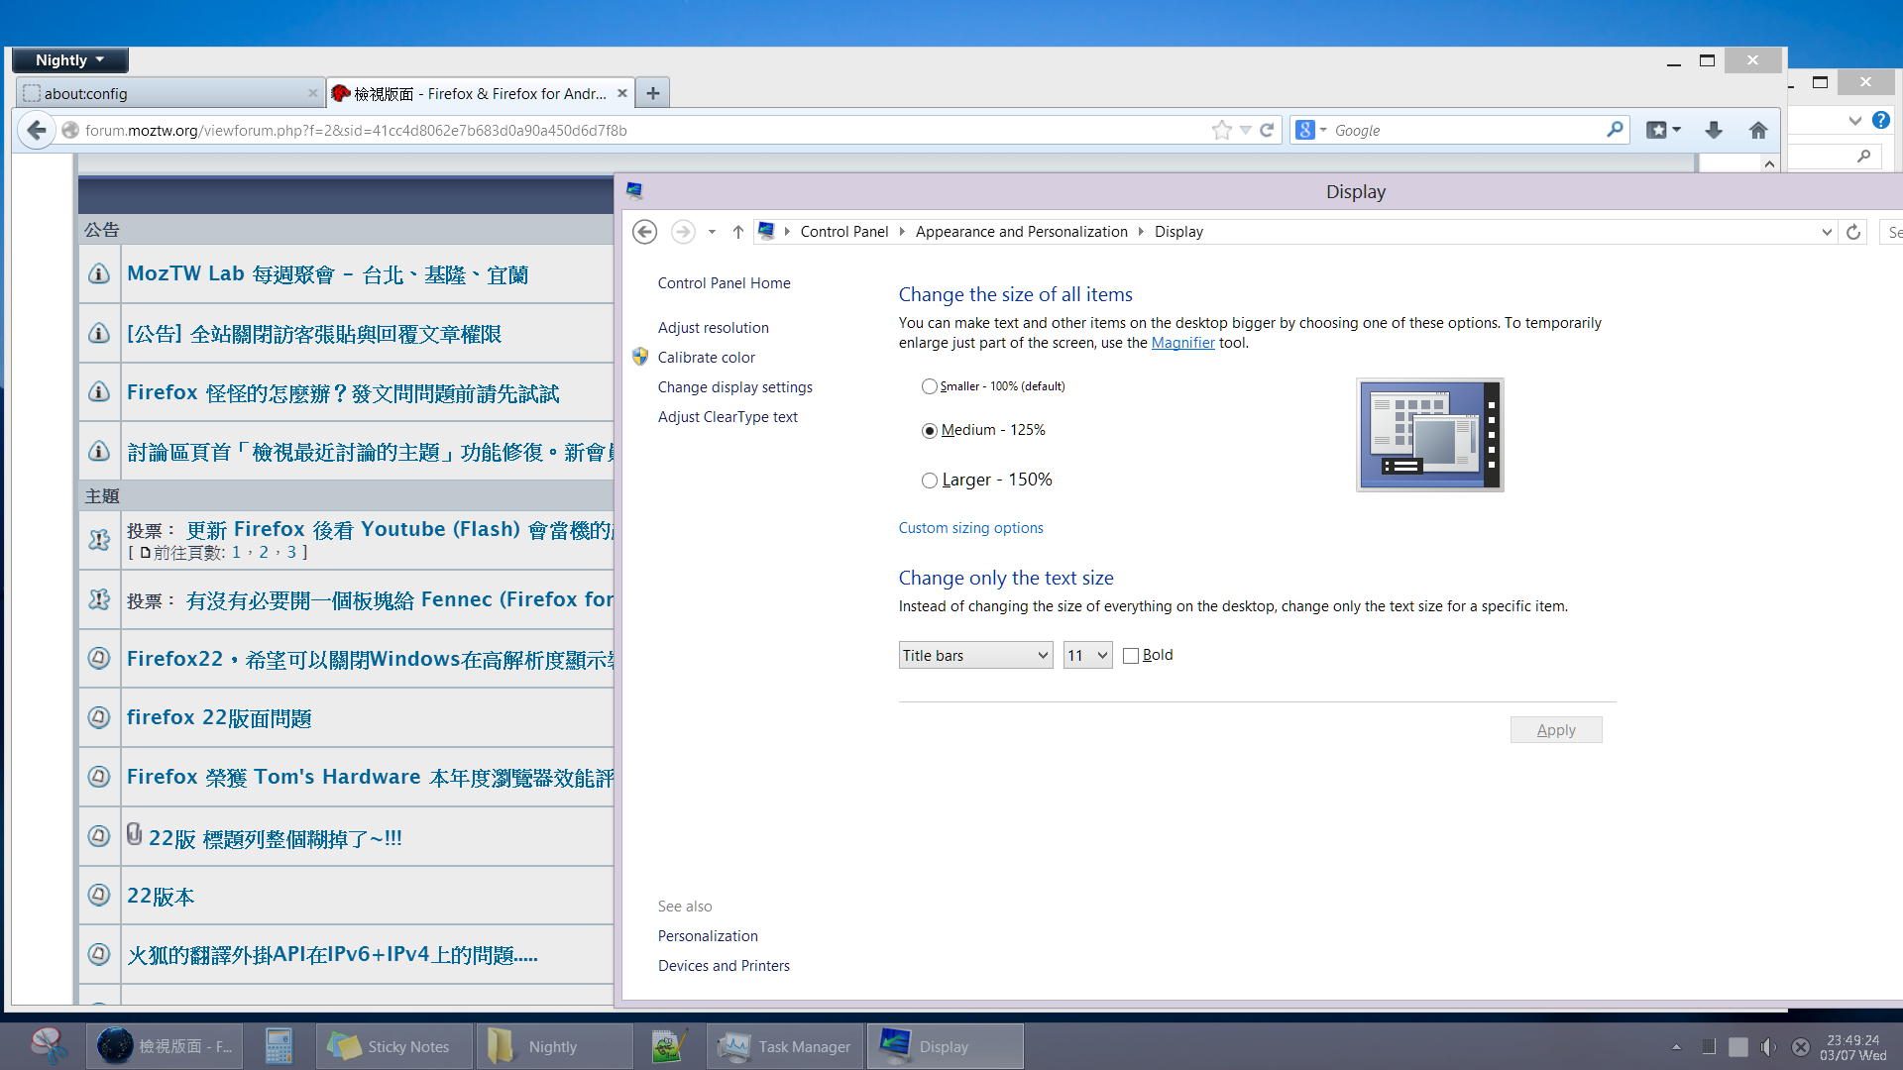Click the bookmark star in URL bar
This screenshot has height=1070, width=1903.
[x=1222, y=130]
